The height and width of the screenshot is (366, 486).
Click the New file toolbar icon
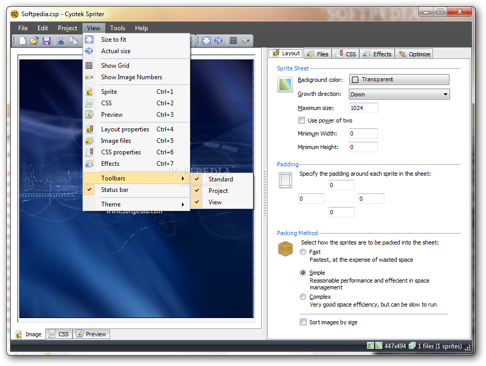tap(22, 41)
